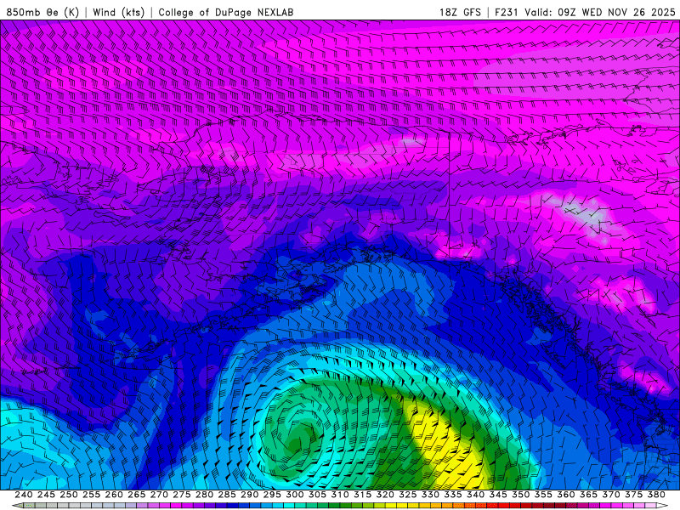This screenshot has width=680, height=510.
Task: Pick the 255 scale value
Action: point(91,495)
